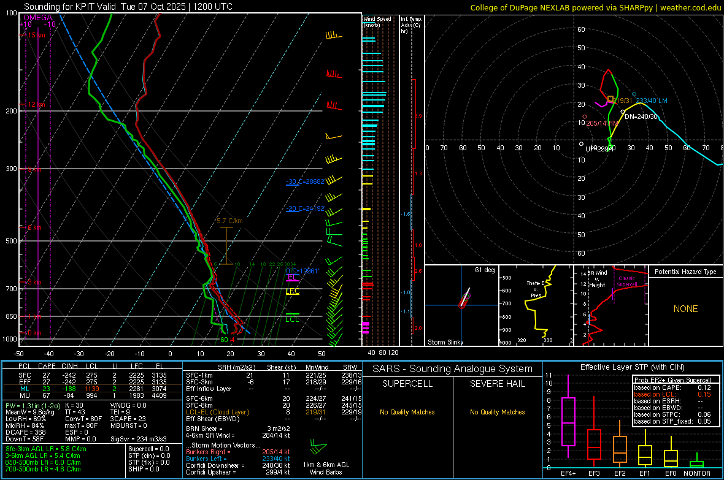Screen dimensions: 724x480
Task: Click the '-20 C=24192' level label
Action: [x=306, y=208]
